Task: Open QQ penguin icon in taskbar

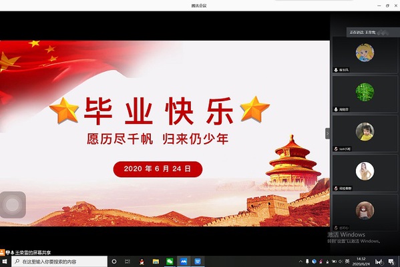Action: 142,262
